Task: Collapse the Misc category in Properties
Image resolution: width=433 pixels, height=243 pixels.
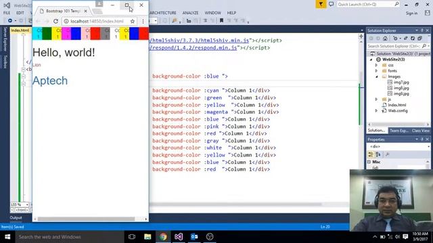Action: [369, 162]
